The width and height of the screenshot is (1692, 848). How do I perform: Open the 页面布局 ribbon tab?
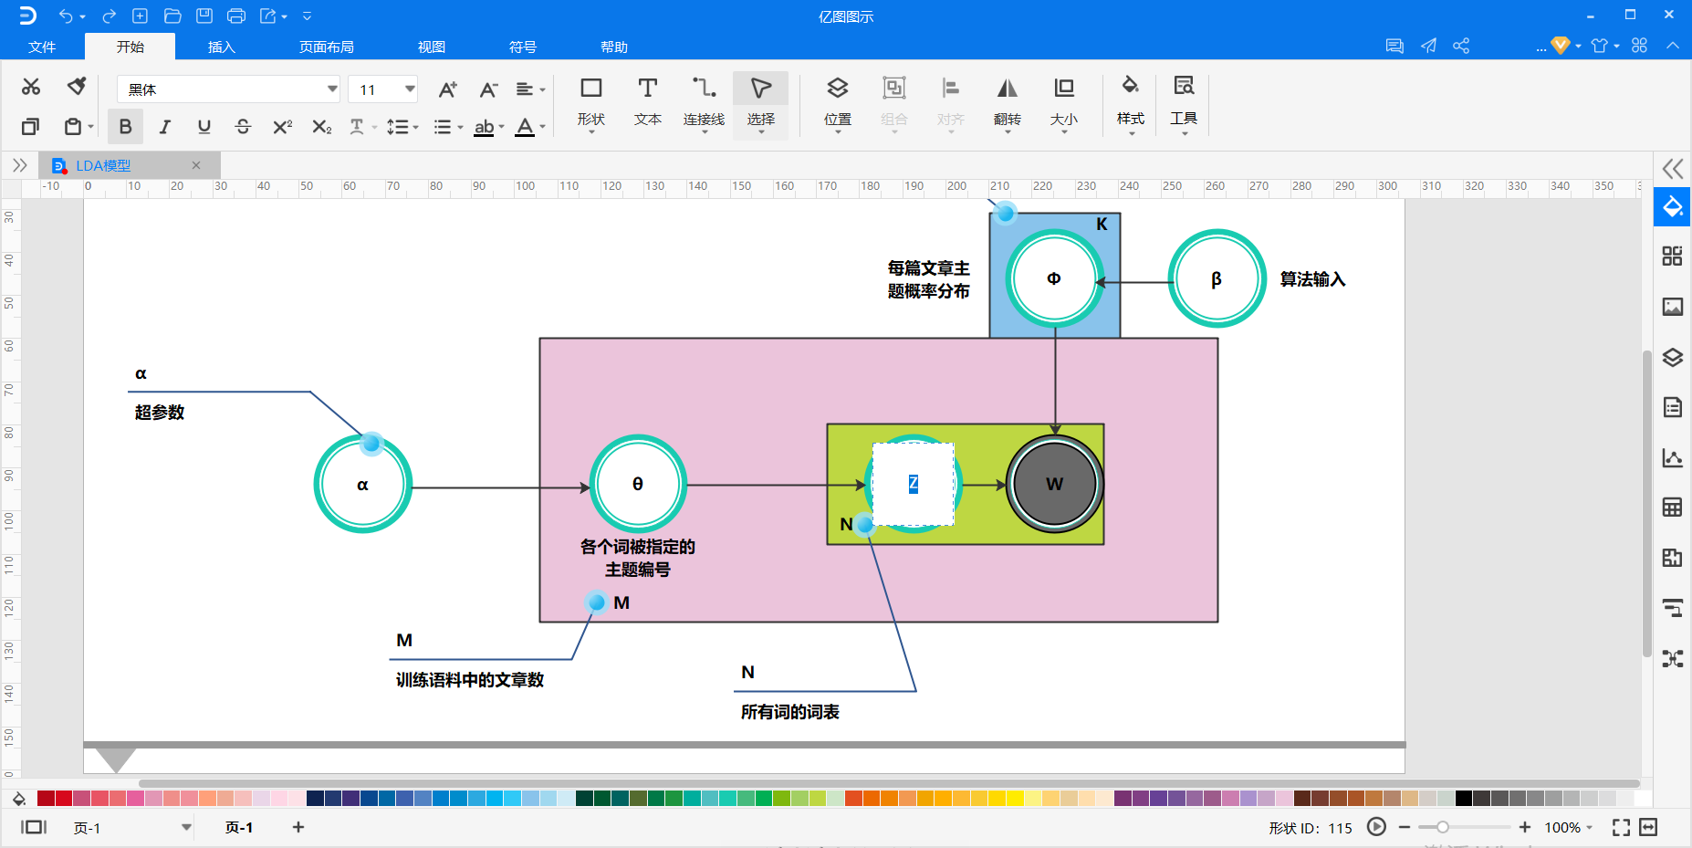coord(326,47)
